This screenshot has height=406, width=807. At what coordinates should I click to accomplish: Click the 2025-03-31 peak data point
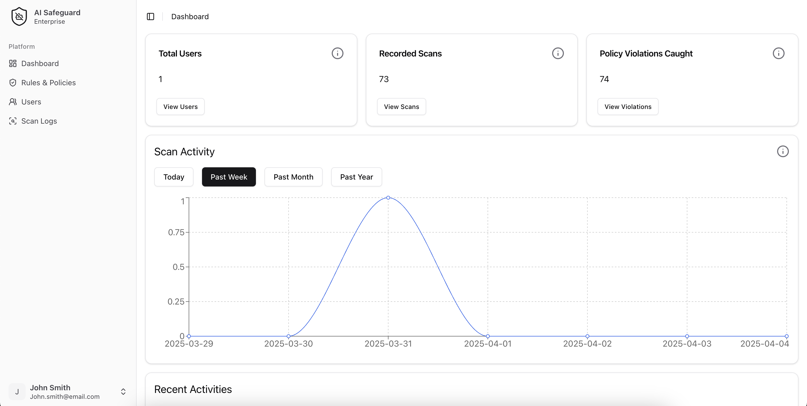coord(388,198)
